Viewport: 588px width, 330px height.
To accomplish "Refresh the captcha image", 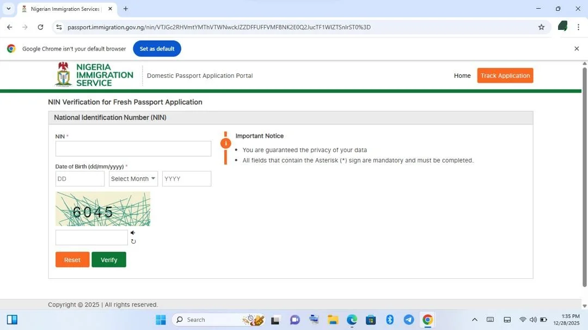I will coord(133,241).
